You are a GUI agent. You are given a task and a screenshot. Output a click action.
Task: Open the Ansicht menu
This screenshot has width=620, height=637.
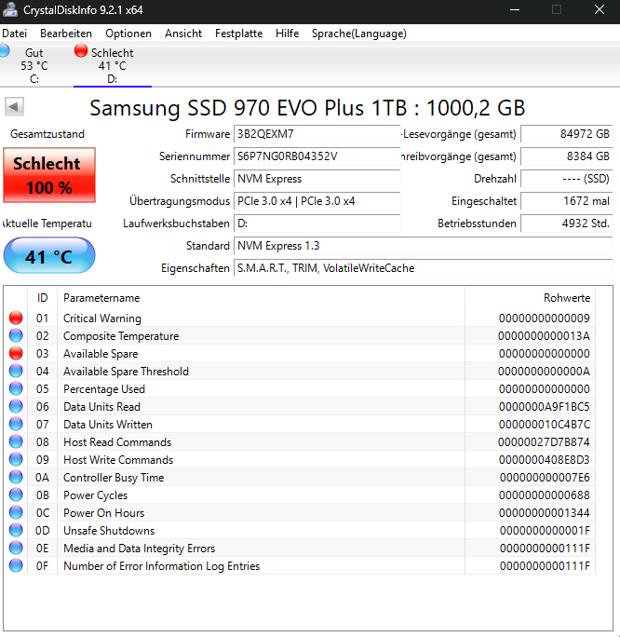click(x=183, y=34)
